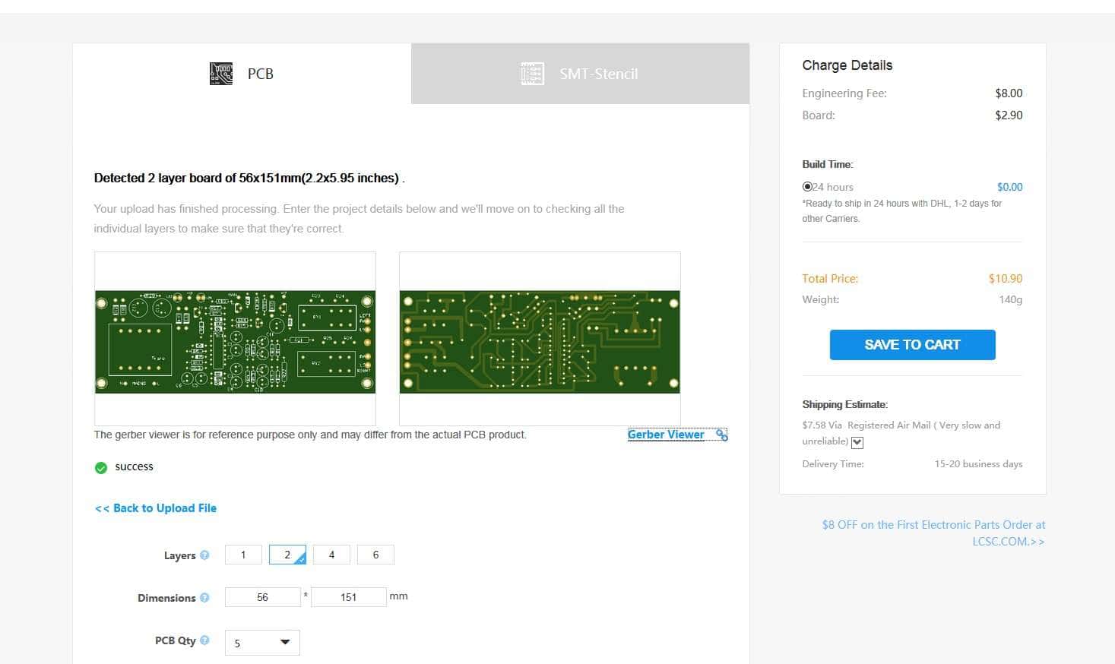
Task: Click the 15-20 business days delivery time
Action: point(978,463)
